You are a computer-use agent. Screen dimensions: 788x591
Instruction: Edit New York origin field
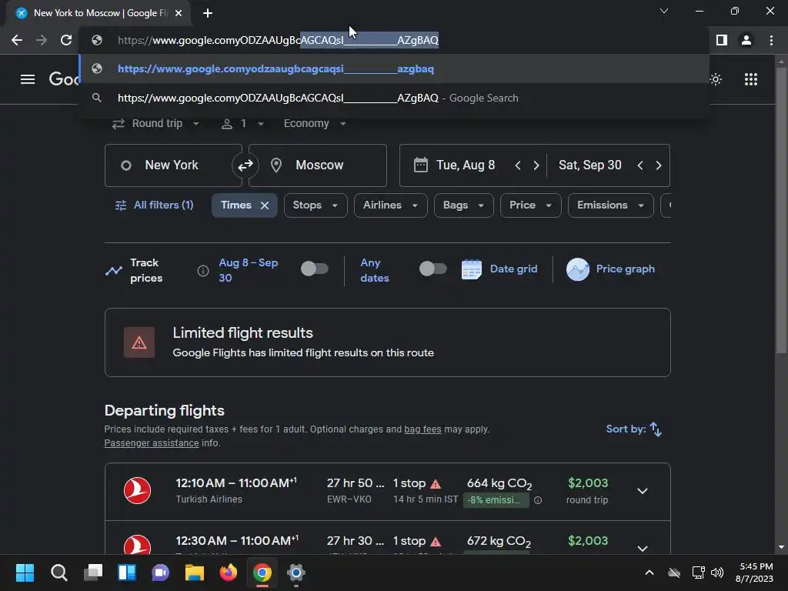click(x=173, y=165)
